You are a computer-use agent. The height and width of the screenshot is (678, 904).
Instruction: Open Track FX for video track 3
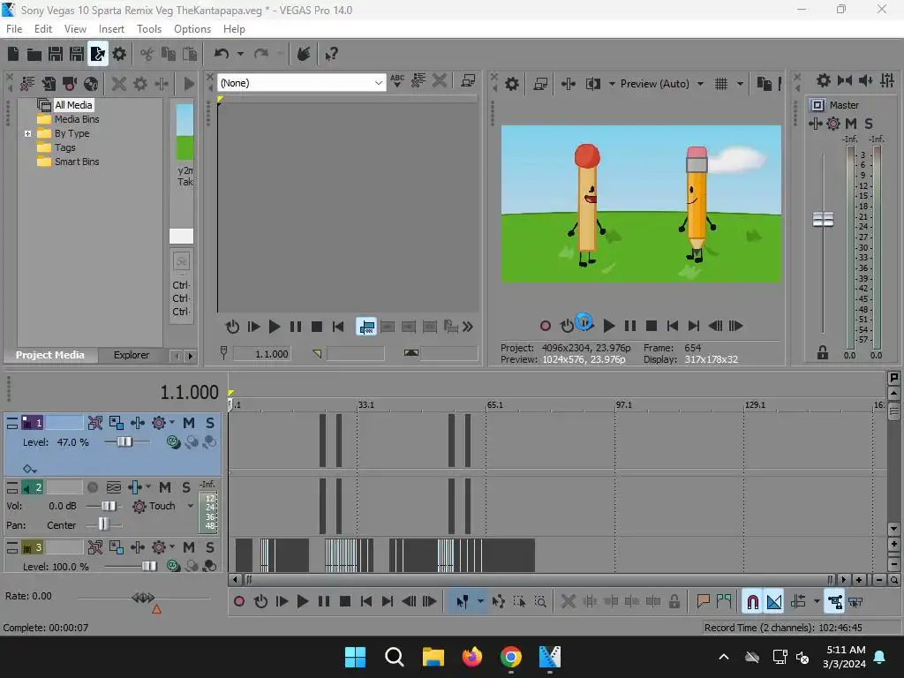coord(159,547)
